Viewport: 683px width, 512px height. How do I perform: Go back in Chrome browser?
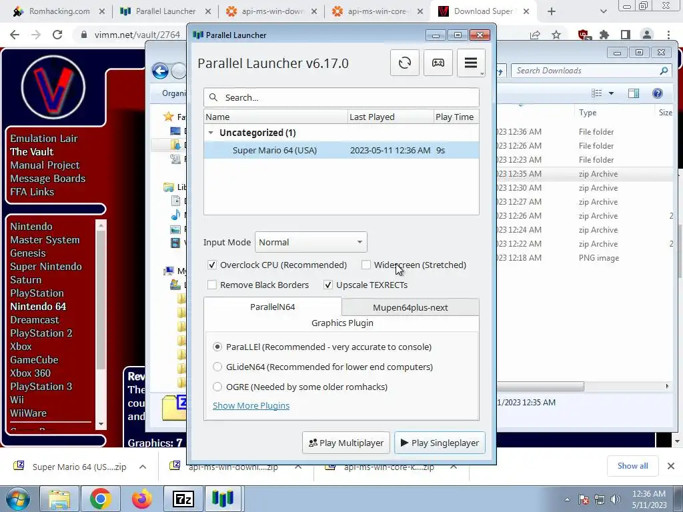[x=15, y=35]
